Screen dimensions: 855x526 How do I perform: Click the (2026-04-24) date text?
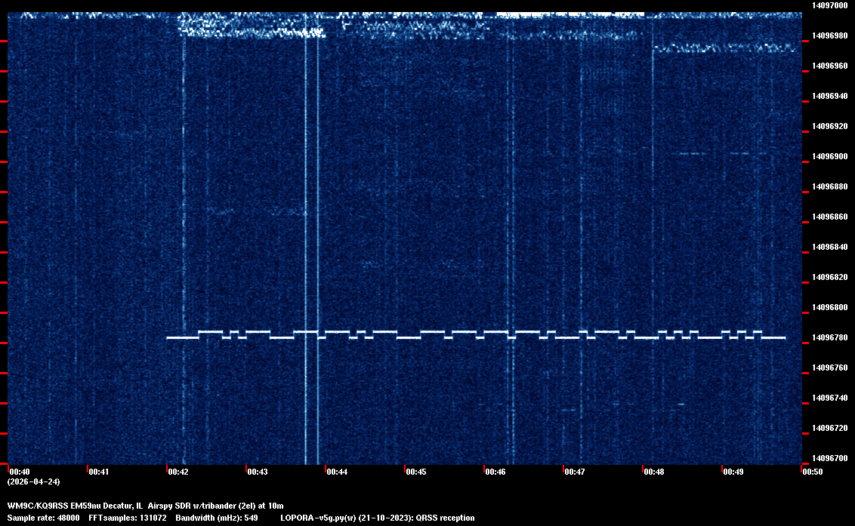[x=33, y=481]
